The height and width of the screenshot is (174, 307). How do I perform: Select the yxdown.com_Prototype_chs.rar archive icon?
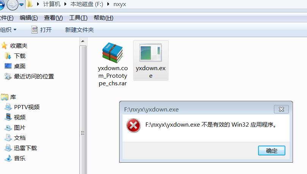(x=113, y=53)
